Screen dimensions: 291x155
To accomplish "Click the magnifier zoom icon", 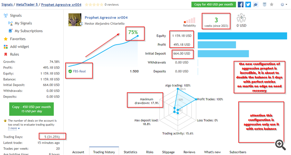I will coord(280,145).
